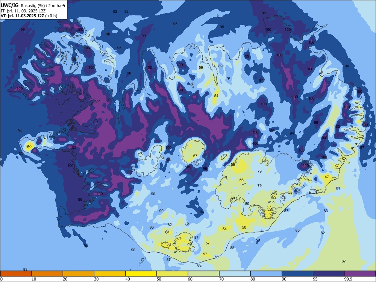Click the humidity value 86 on the map

pos(152,227)
